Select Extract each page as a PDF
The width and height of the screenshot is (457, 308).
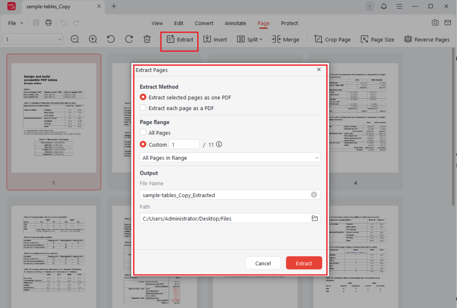coord(177,108)
